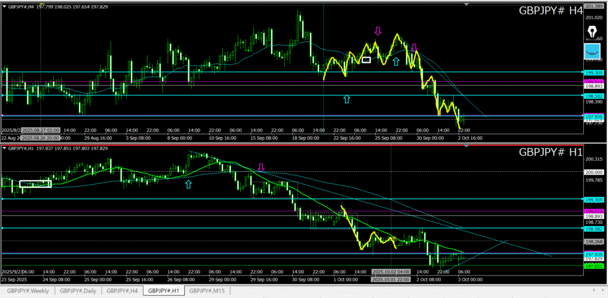This screenshot has width=608, height=298.
Task: Select the small white rectangle on H4 chart
Action: (x=366, y=59)
